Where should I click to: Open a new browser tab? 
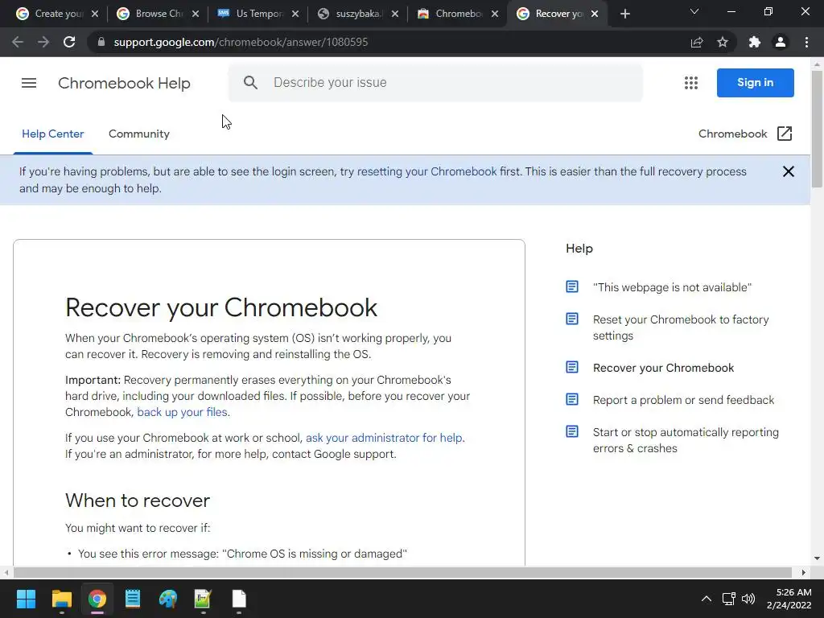(x=624, y=14)
